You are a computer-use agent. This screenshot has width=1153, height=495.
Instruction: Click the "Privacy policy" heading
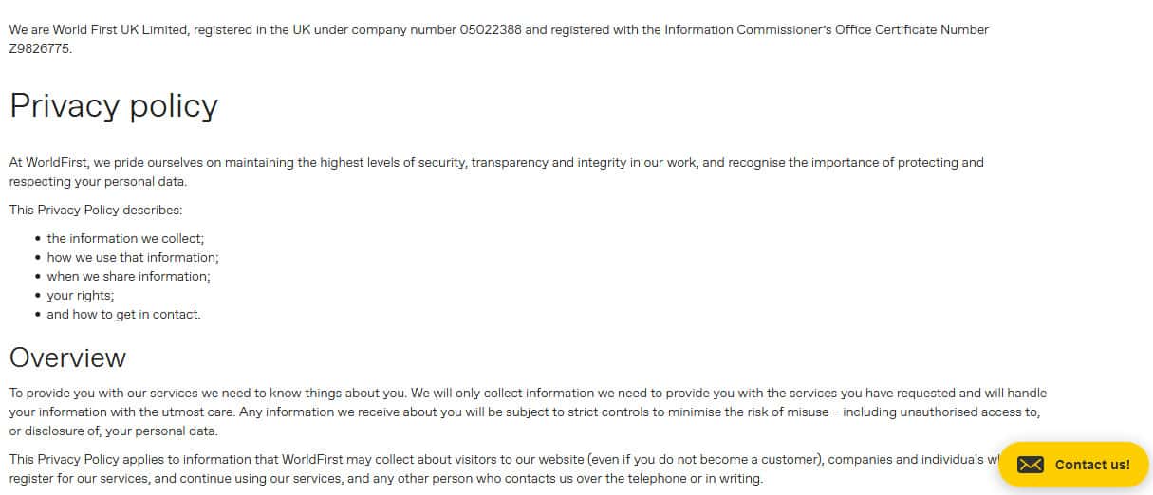[x=114, y=105]
